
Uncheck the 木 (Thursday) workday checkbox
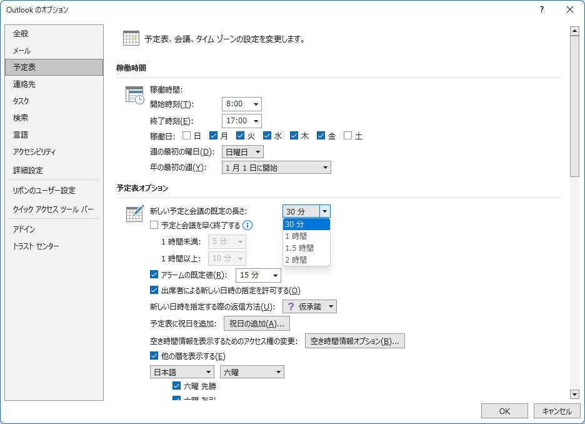point(294,136)
